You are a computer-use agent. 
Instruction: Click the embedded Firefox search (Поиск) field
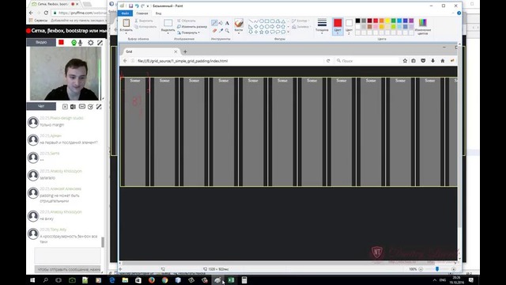(367, 61)
